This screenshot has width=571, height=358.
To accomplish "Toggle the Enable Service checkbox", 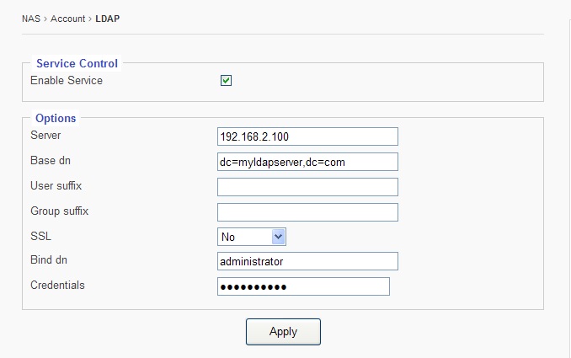I will tap(226, 81).
